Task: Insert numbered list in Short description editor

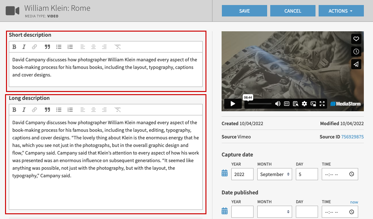Action: click(70, 47)
